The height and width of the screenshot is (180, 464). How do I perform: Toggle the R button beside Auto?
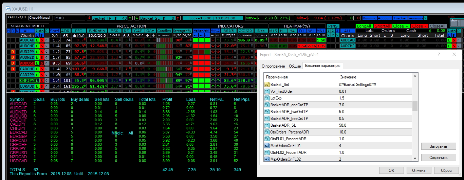coord(47,31)
